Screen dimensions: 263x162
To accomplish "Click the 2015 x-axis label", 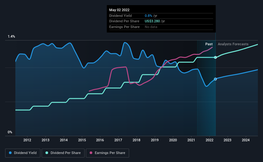I will pos(82,140).
